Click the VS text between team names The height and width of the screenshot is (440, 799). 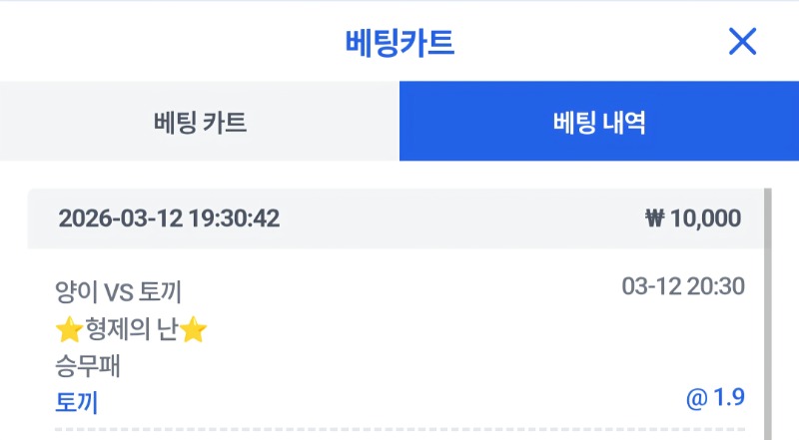(x=119, y=292)
